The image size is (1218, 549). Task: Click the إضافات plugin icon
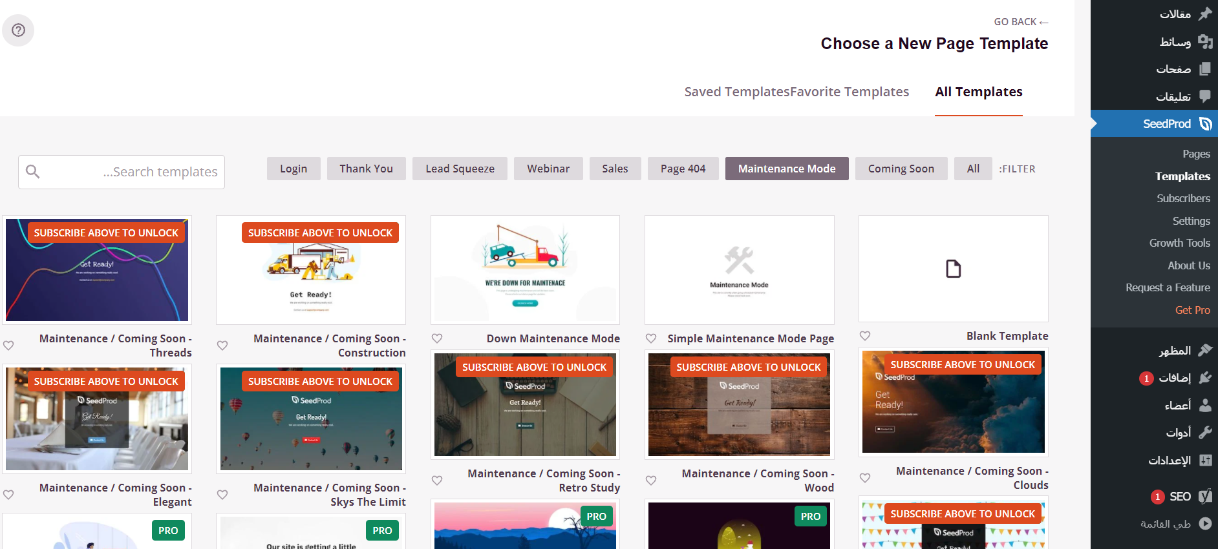click(x=1206, y=378)
